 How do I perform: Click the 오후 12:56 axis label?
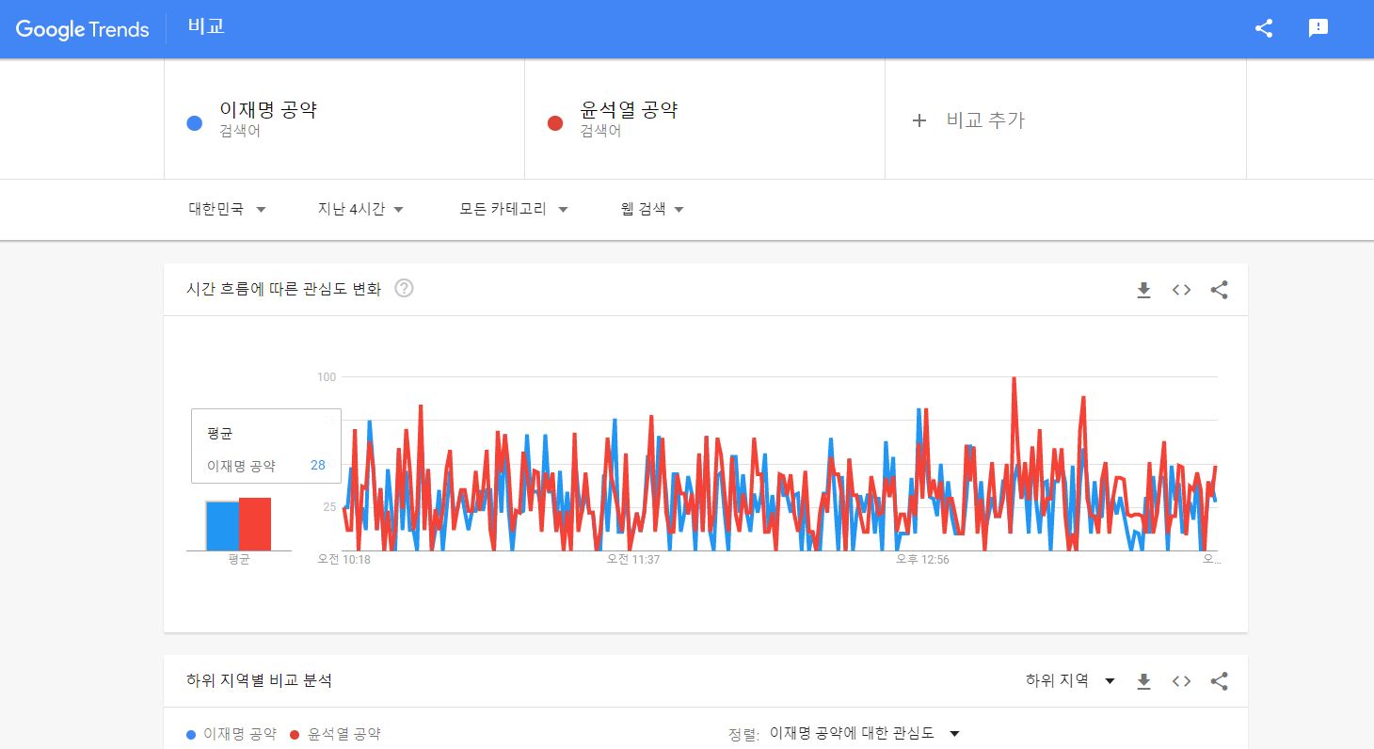point(922,559)
